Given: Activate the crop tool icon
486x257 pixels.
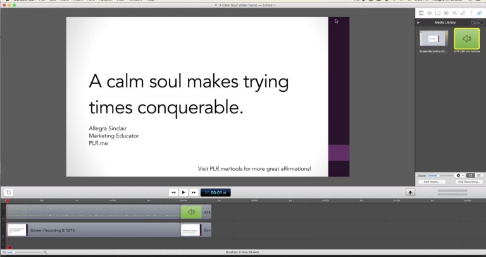Looking at the screenshot, I should (x=9, y=192).
